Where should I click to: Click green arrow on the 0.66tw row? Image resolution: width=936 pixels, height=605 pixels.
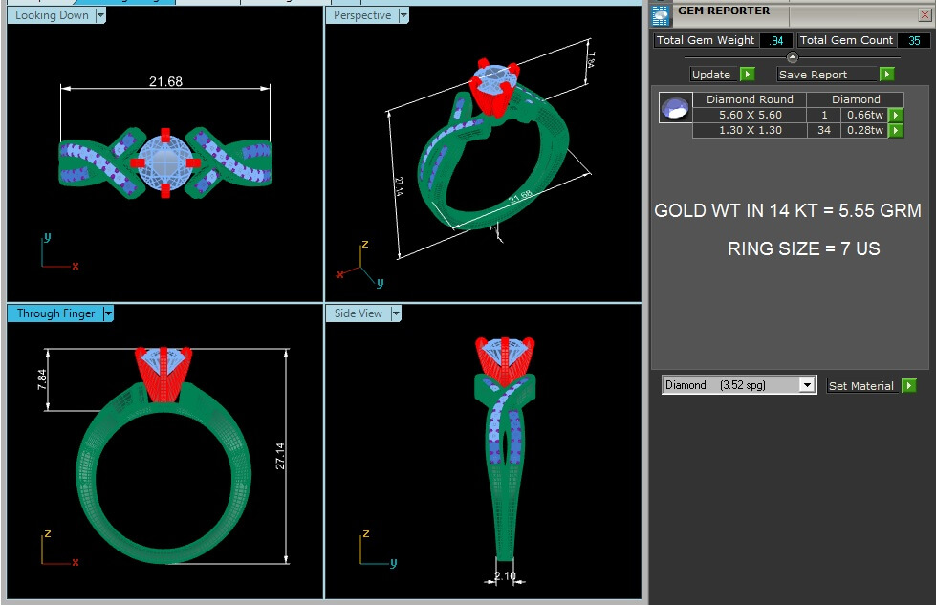896,115
